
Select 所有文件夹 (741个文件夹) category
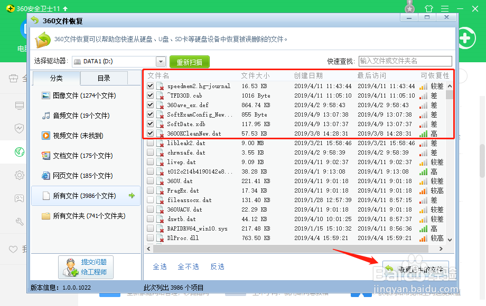click(86, 216)
